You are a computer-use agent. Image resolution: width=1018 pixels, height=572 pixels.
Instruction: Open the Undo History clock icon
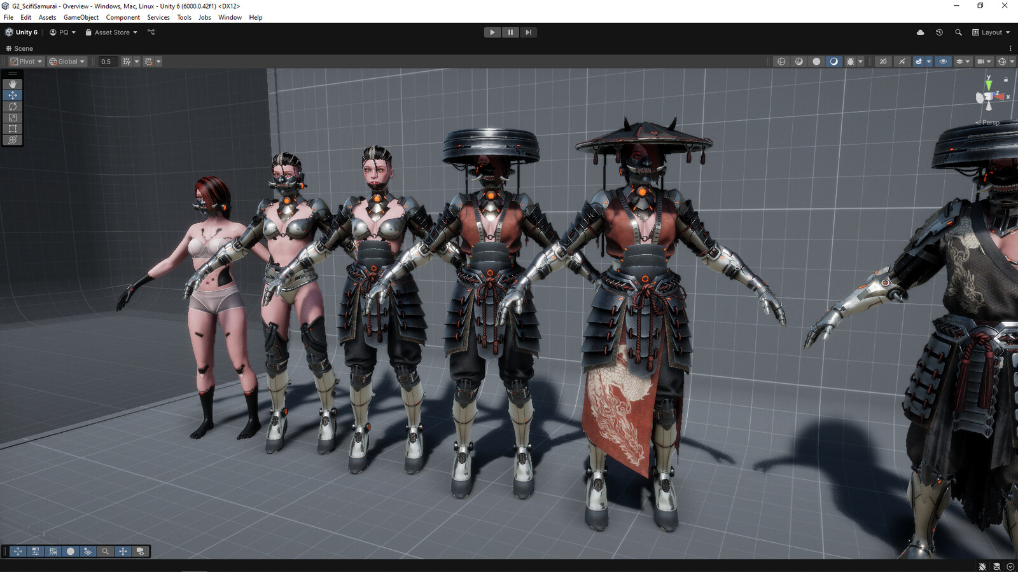tap(939, 32)
